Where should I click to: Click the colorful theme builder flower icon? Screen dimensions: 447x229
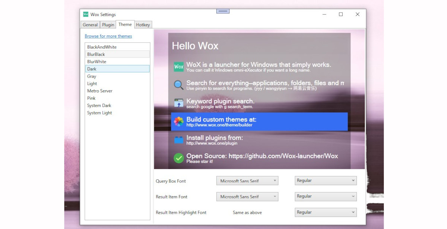(x=179, y=122)
